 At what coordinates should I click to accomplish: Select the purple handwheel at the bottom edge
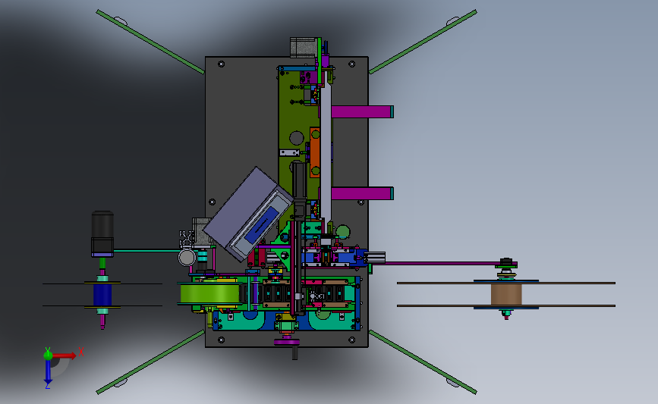287,342
